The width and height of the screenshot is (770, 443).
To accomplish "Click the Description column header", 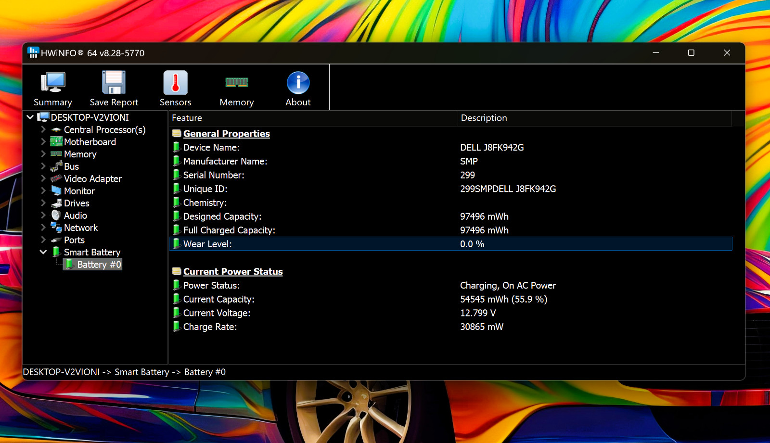I will [x=595, y=118].
